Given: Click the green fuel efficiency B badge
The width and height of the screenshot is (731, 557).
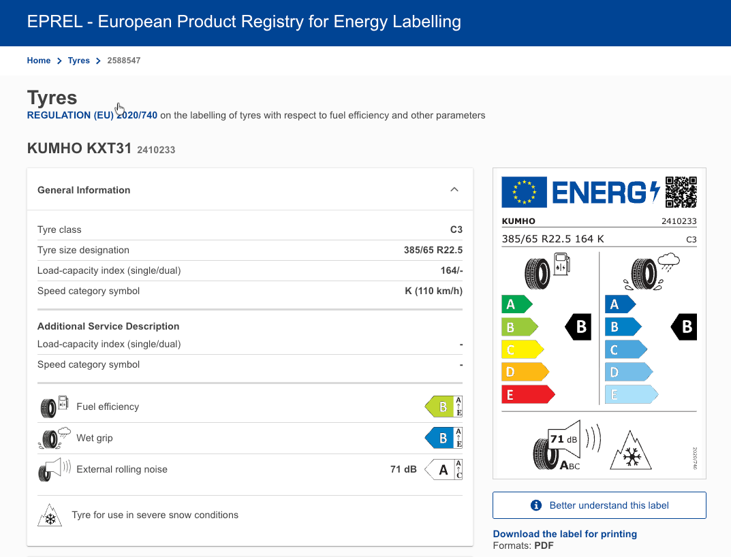Looking at the screenshot, I should point(444,407).
